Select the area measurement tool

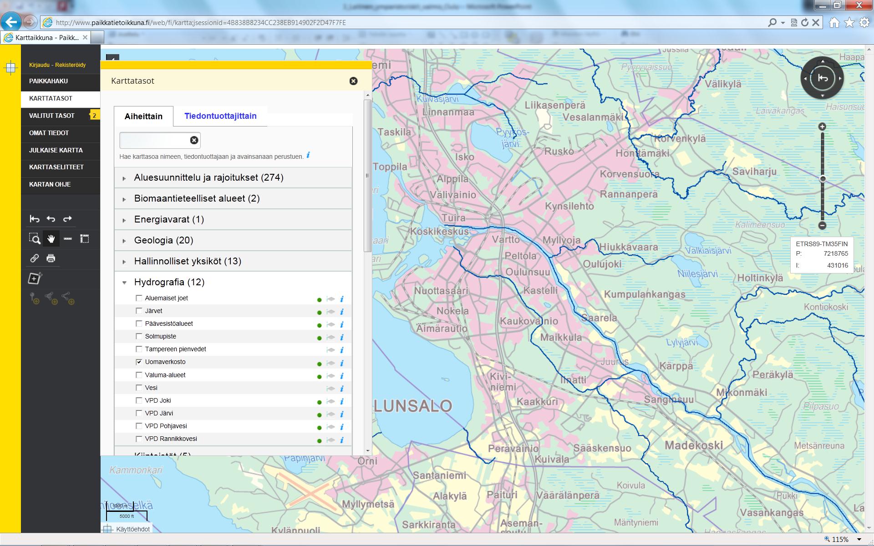pyautogui.click(x=85, y=238)
